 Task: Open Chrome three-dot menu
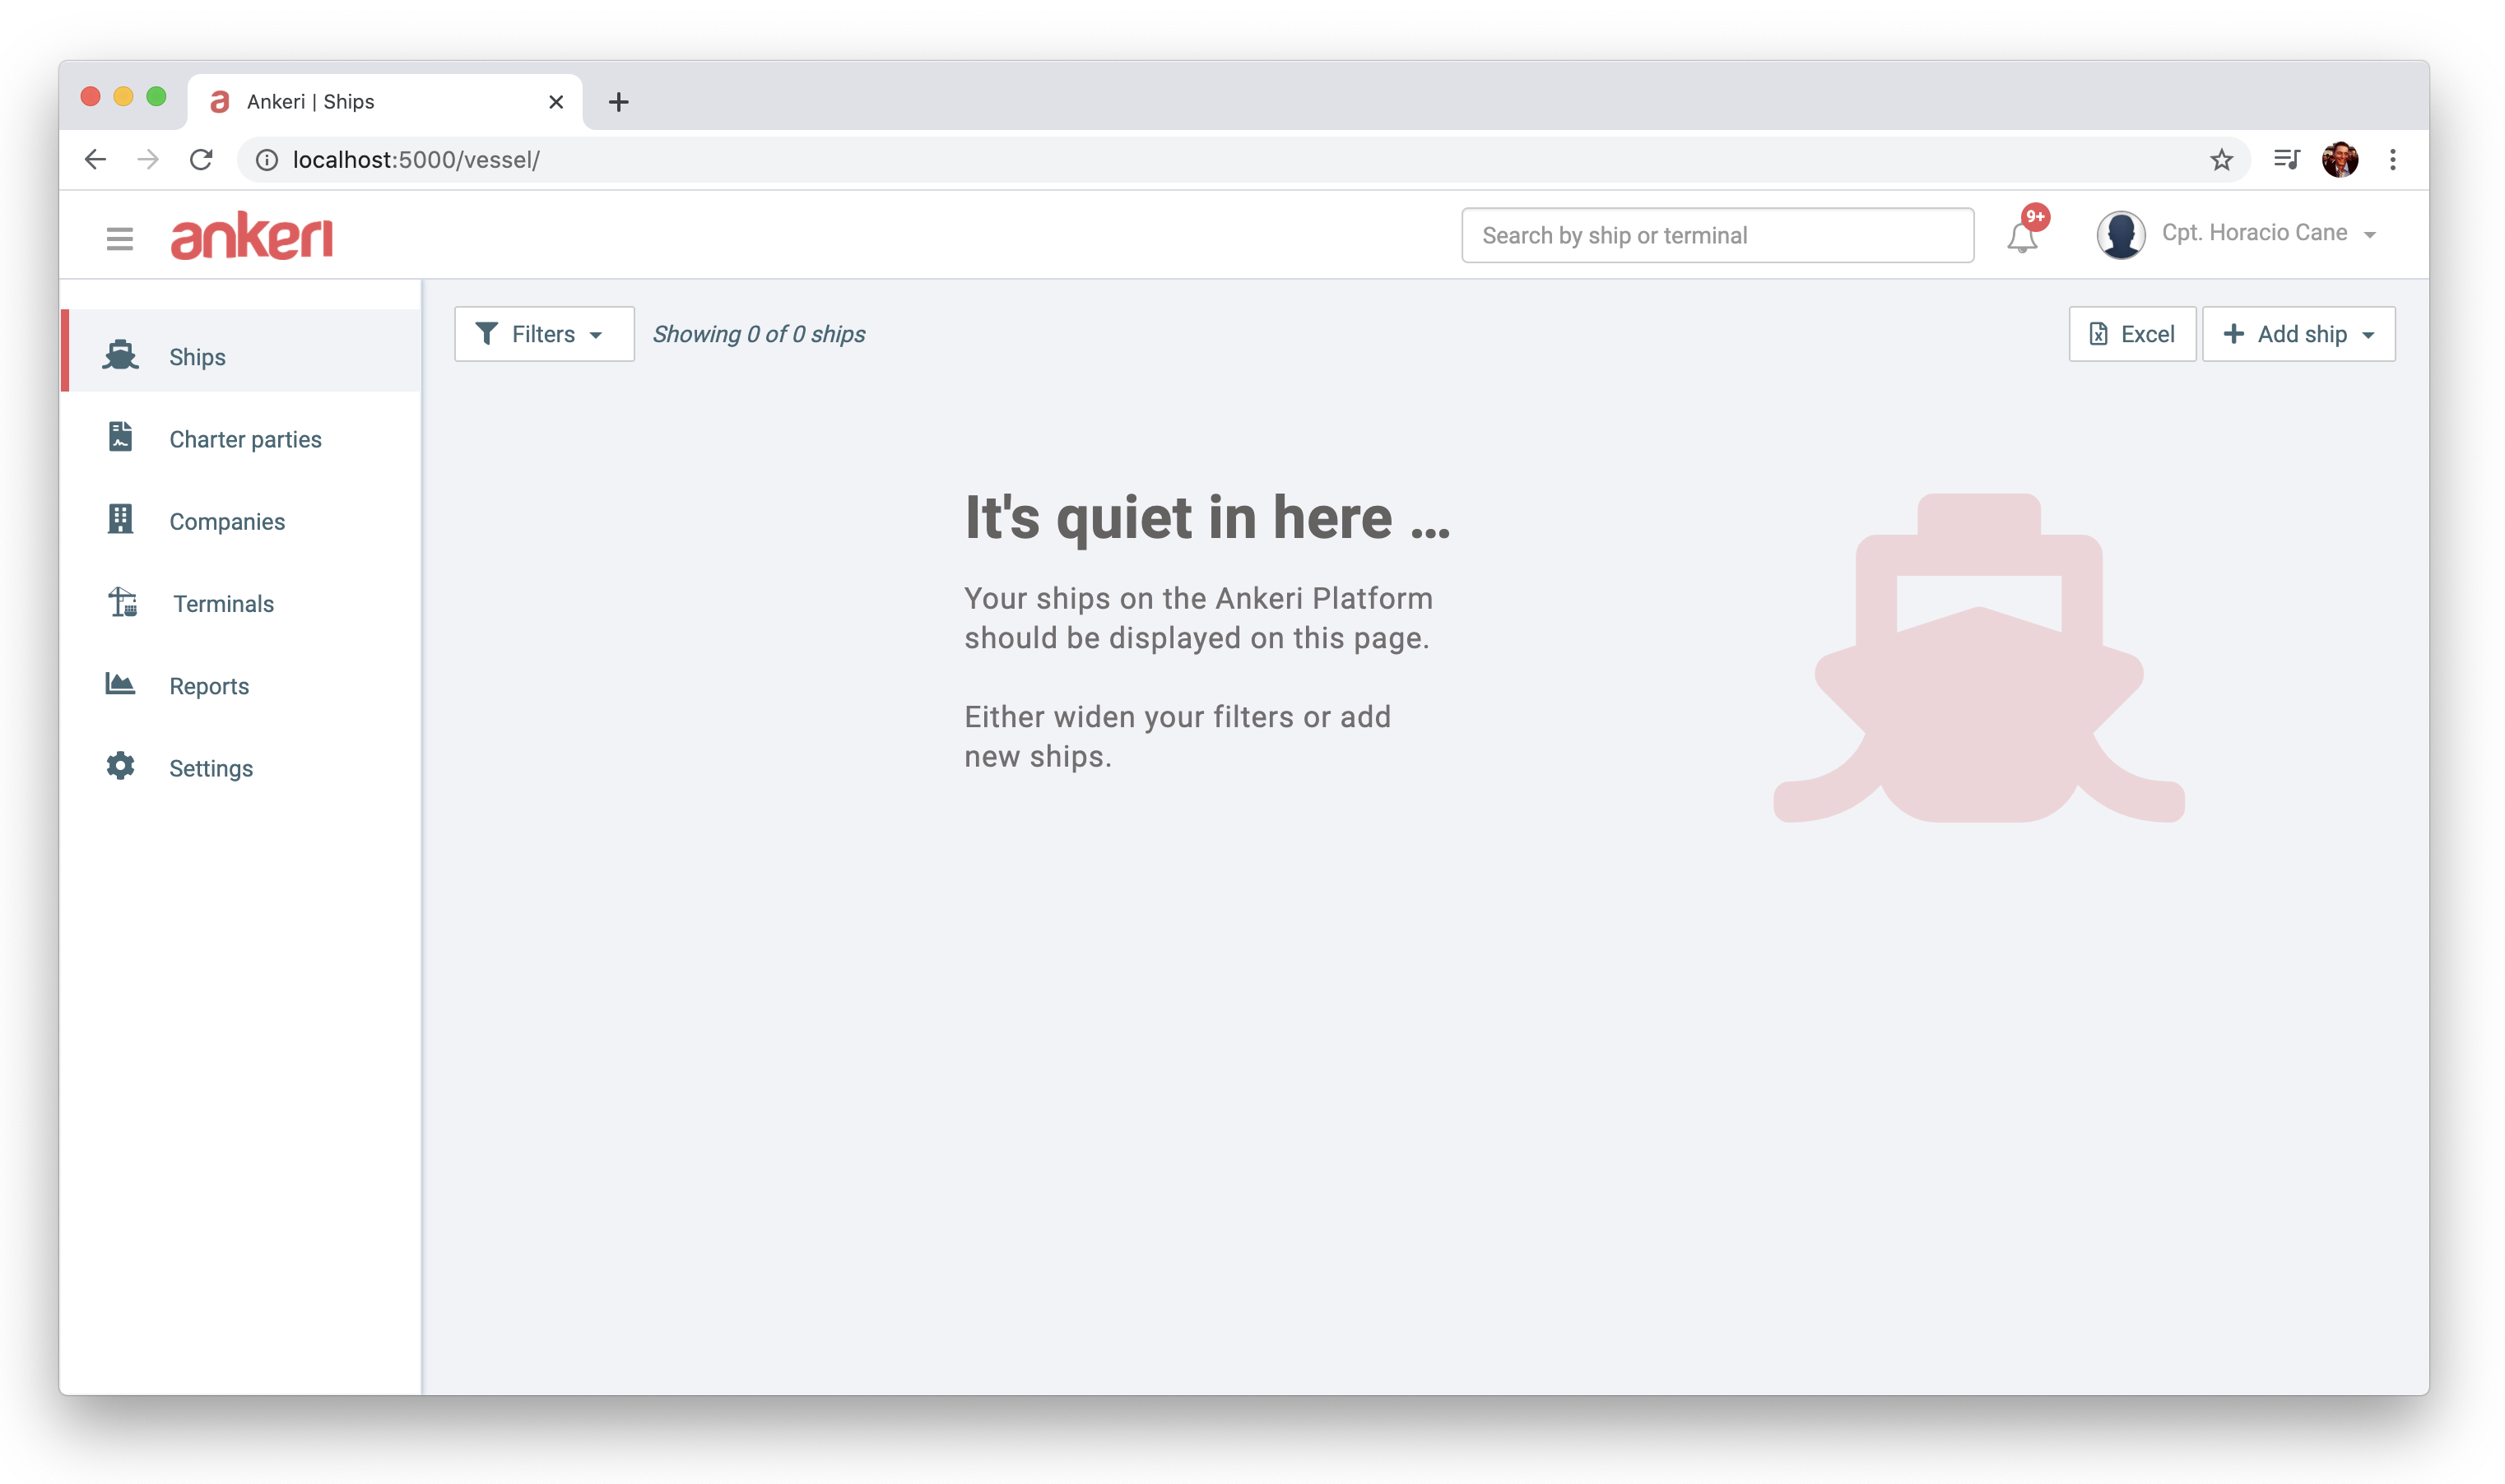click(2392, 159)
